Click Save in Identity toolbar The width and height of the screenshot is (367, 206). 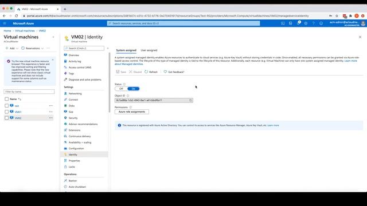coord(121,72)
